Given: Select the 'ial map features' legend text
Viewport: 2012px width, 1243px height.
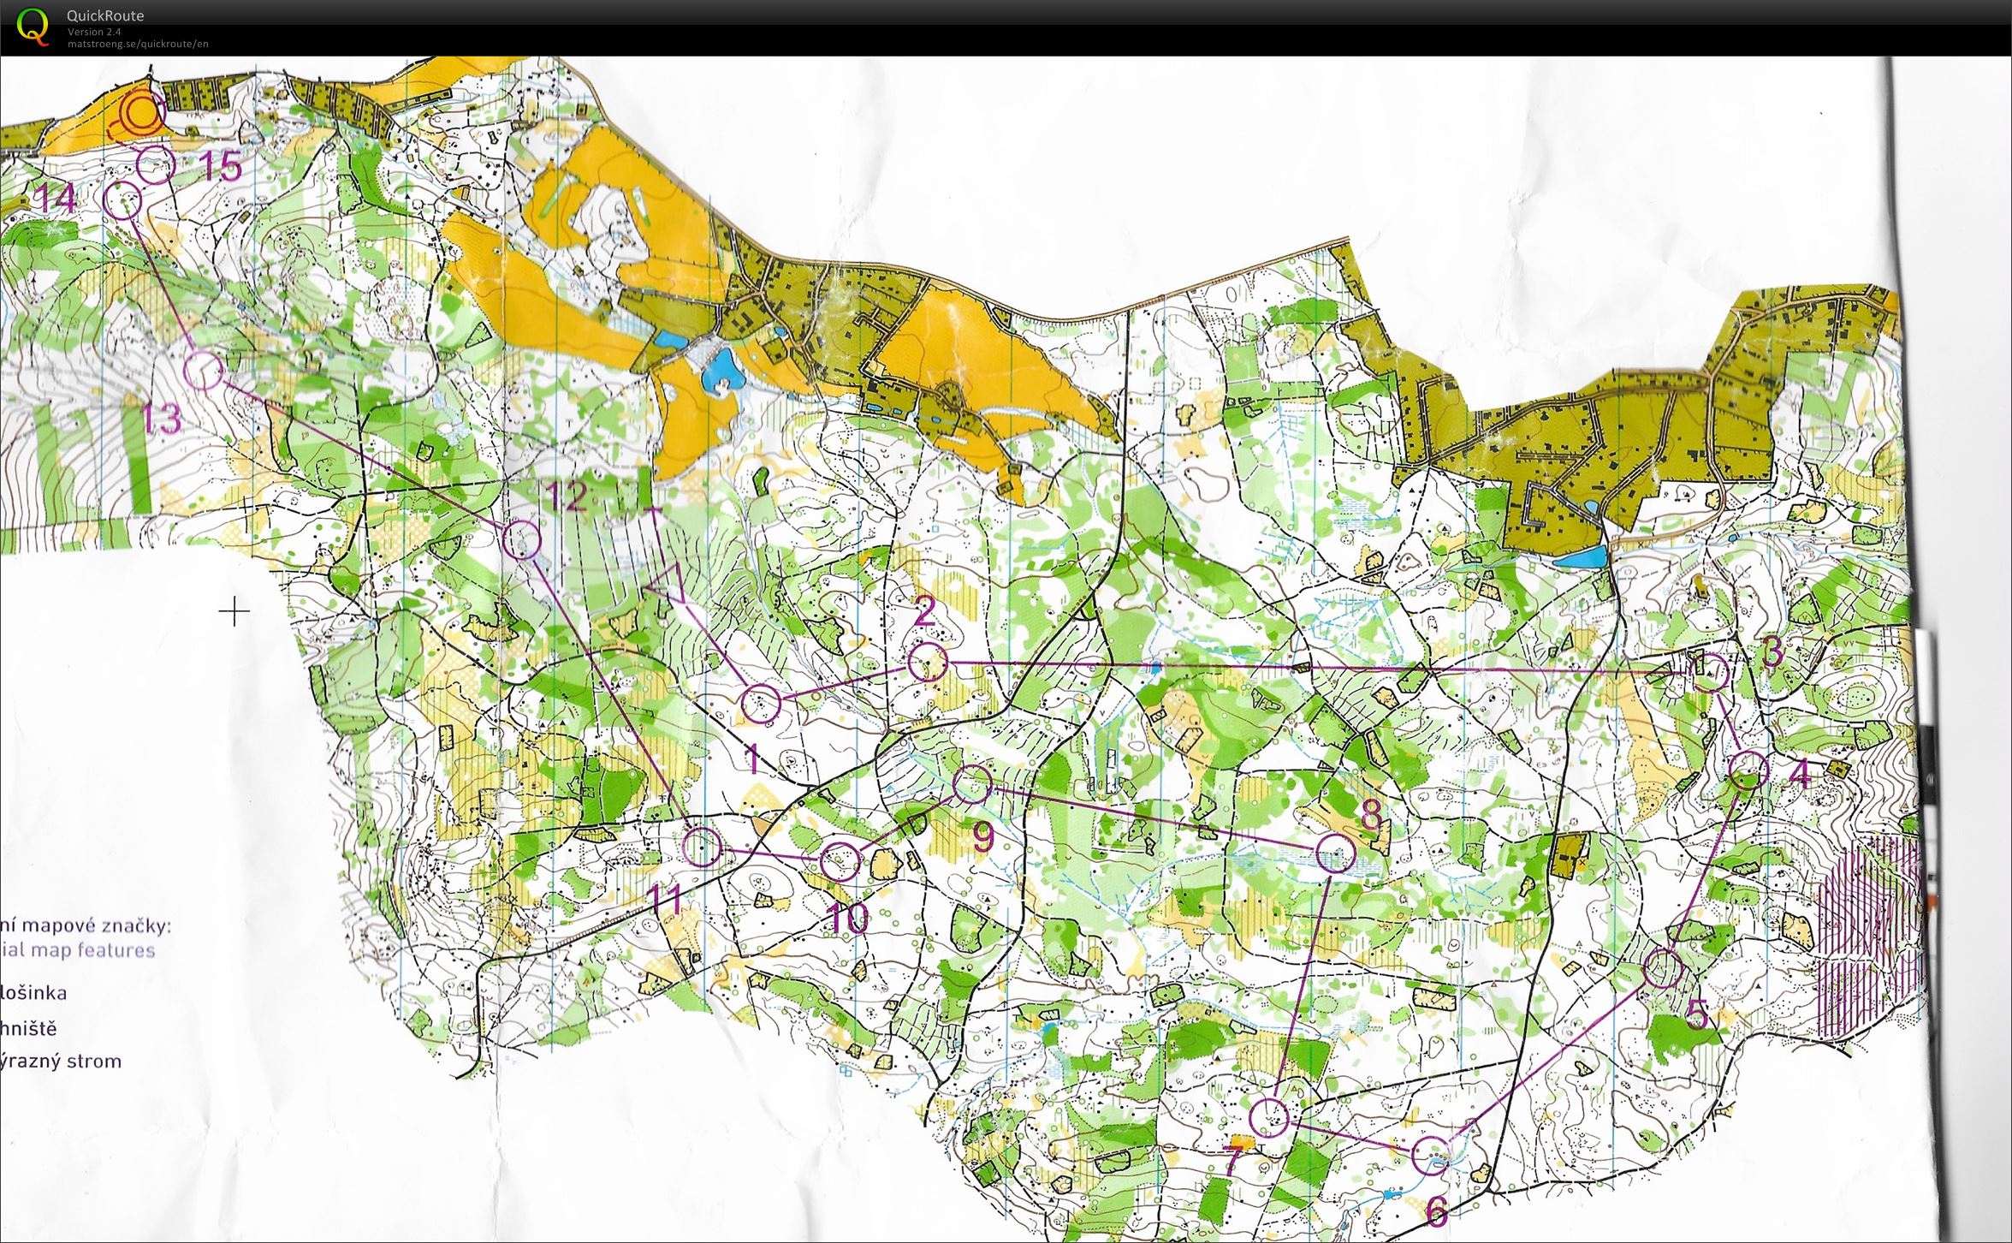Looking at the screenshot, I should (x=77, y=949).
